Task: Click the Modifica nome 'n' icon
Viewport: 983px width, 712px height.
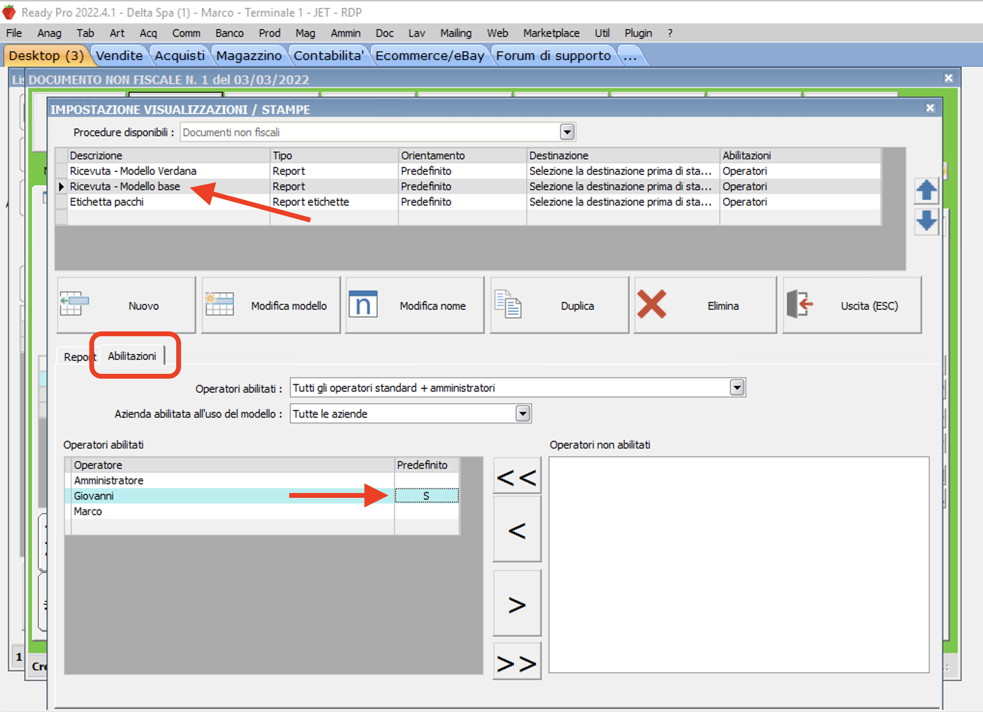Action: pos(363,304)
